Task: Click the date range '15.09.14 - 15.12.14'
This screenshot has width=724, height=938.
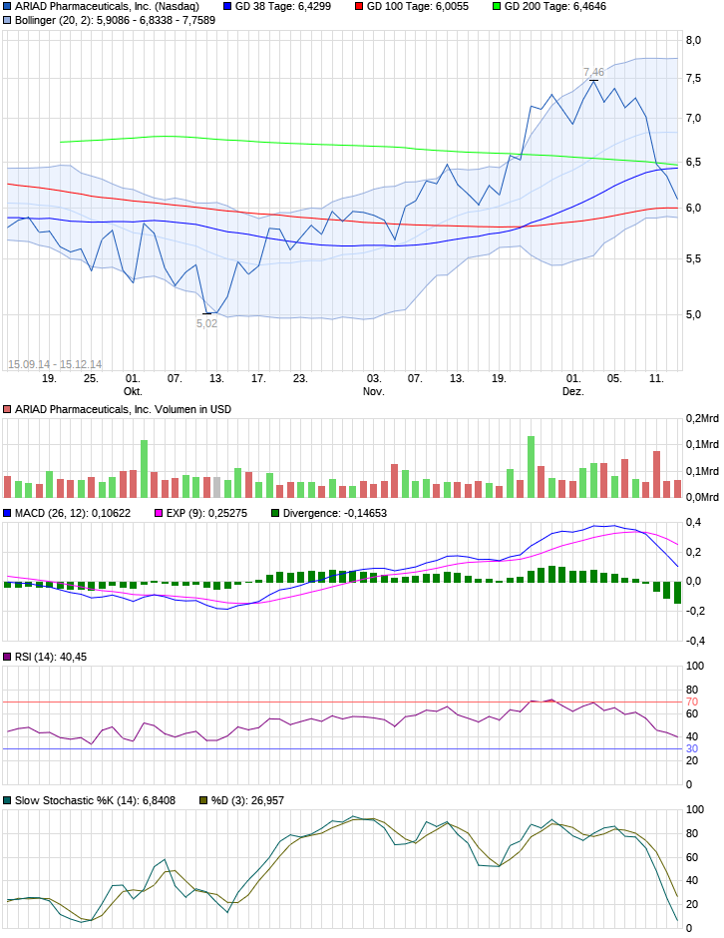Action: coord(55,364)
